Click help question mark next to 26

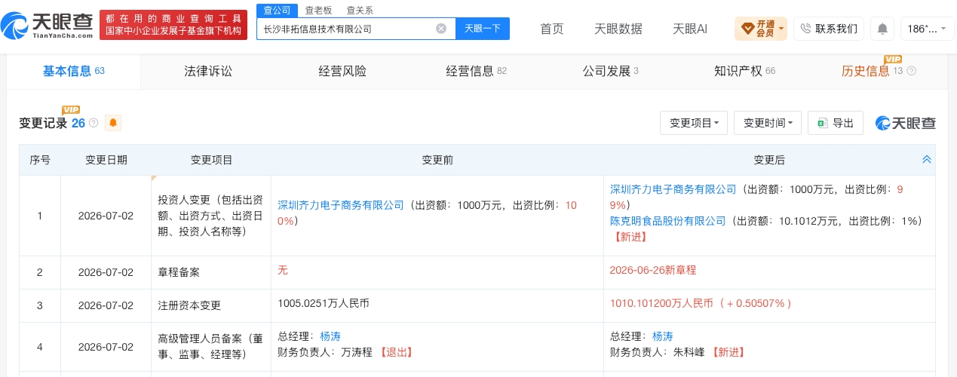click(94, 123)
